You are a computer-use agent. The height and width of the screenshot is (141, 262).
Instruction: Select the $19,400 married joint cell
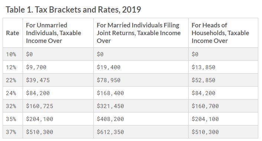coord(141,67)
